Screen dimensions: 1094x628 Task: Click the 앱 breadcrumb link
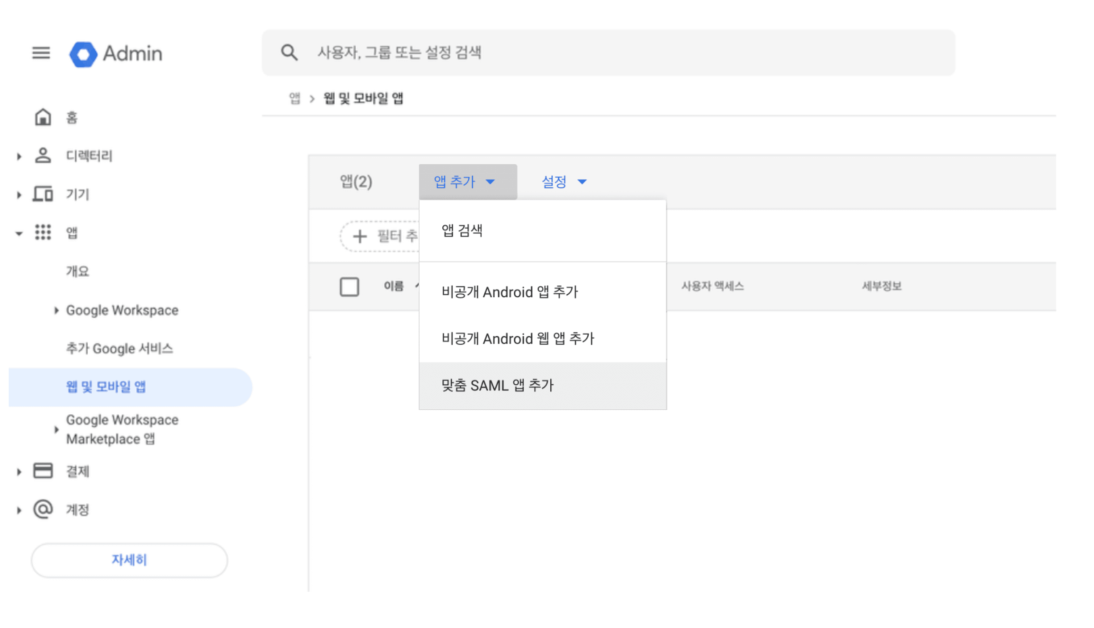[294, 99]
